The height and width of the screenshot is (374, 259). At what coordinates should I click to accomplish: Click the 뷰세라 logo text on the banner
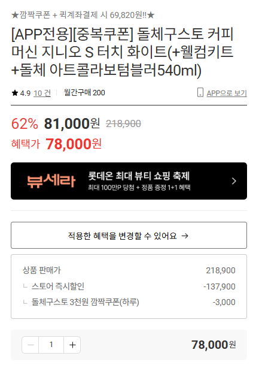pos(51,181)
